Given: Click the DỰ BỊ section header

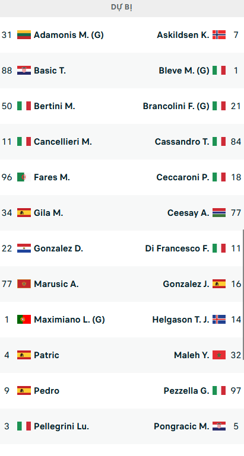Looking at the screenshot, I should (122, 8).
